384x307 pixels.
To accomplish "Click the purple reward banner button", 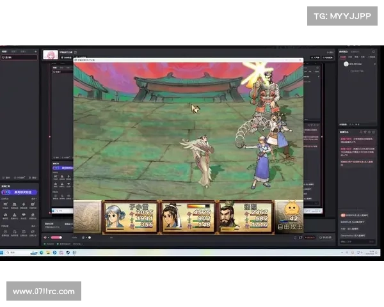I will click(19, 192).
